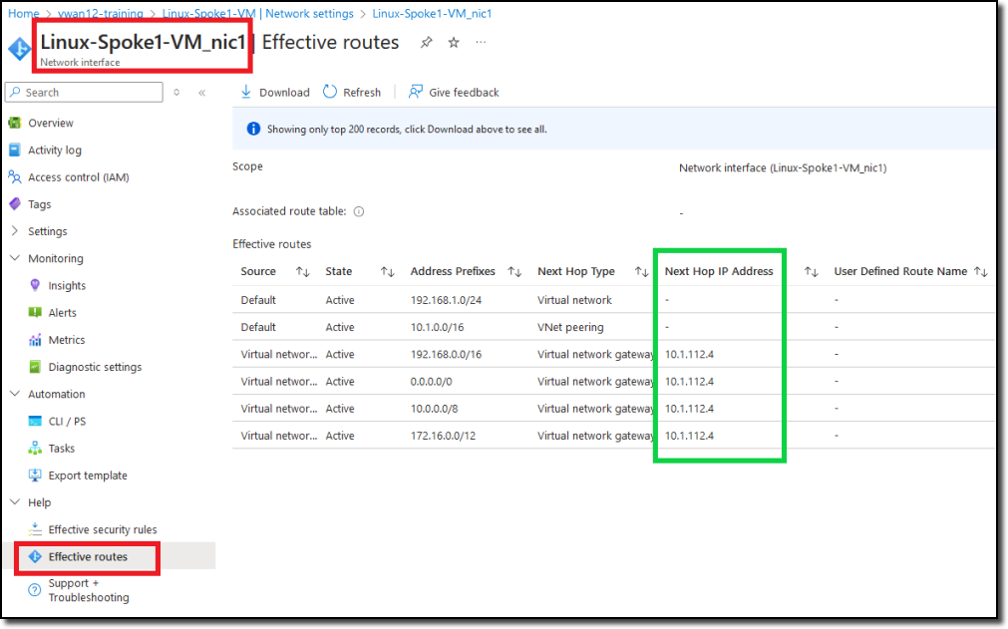Click the blue info icon in the records banner
Image resolution: width=1008 pixels, height=629 pixels.
tap(254, 130)
